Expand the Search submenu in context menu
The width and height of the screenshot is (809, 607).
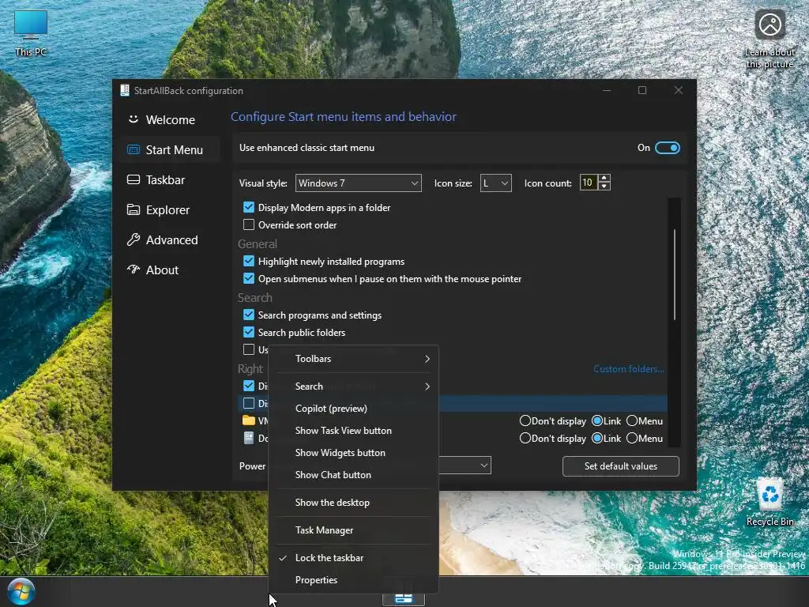[355, 386]
